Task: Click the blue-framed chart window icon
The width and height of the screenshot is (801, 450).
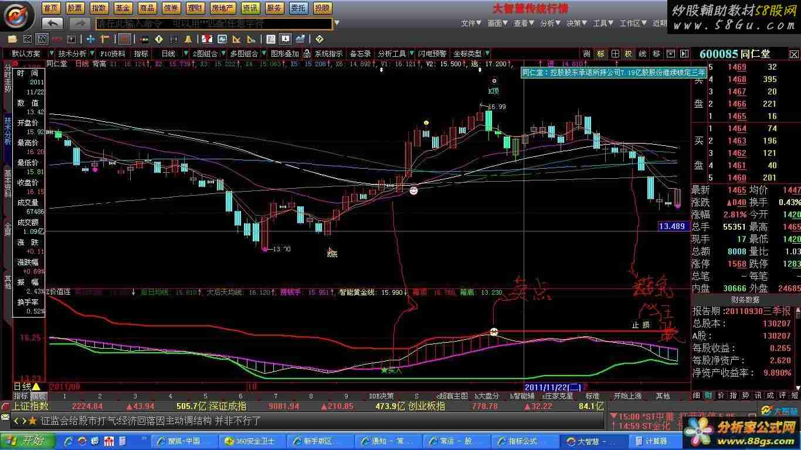Action: coord(222,39)
